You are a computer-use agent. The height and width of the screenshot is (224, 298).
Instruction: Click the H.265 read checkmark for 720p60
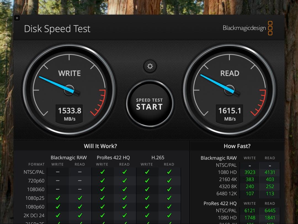coord(169,180)
